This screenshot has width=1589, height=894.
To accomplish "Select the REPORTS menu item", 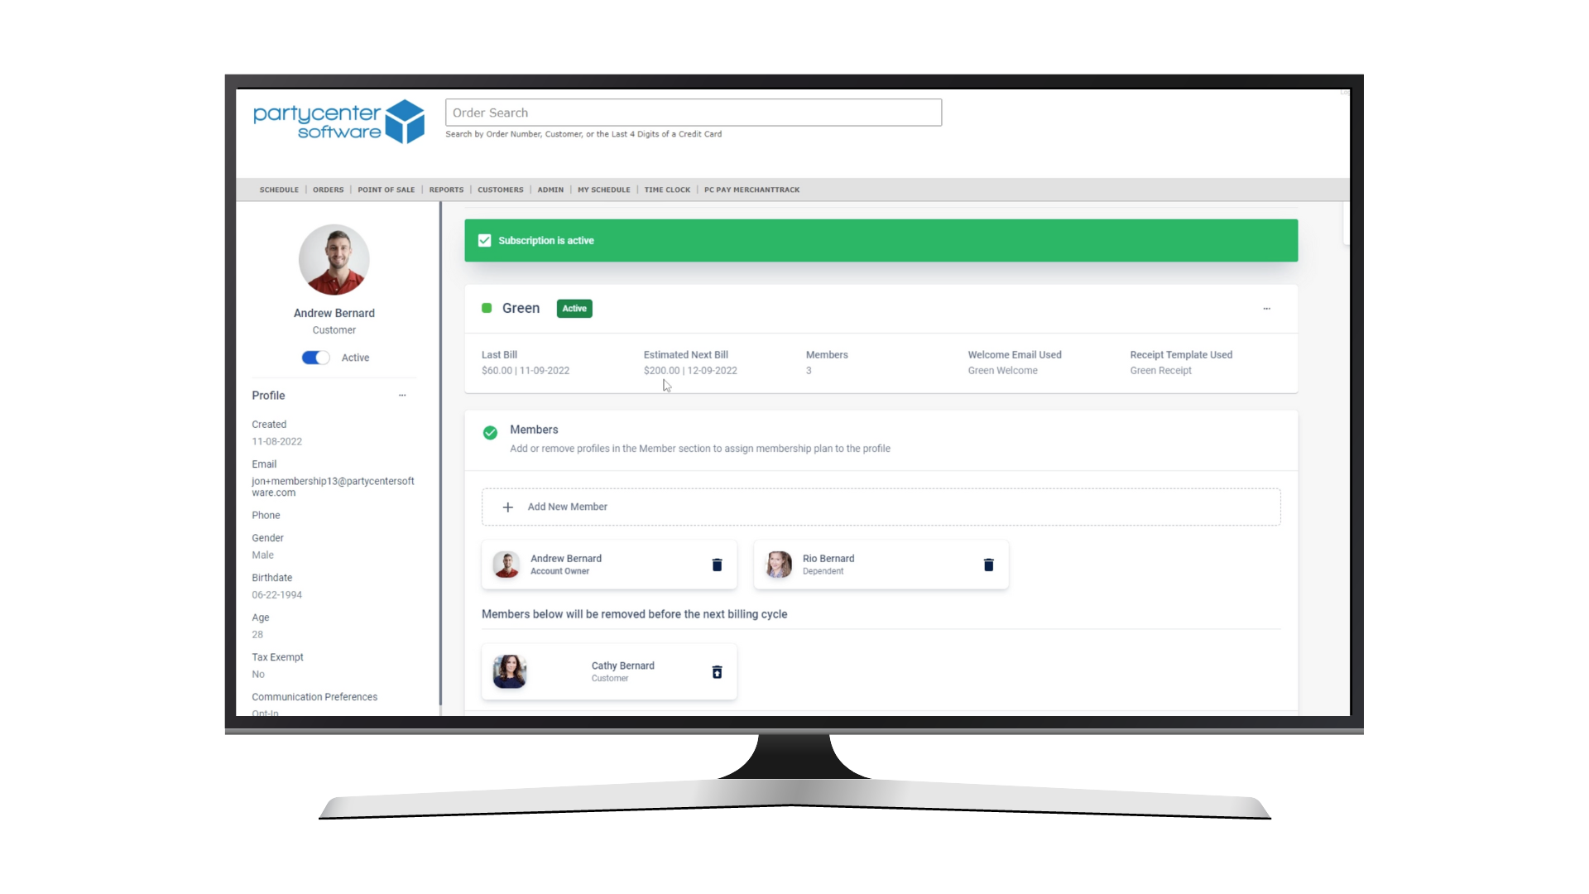I will 446,190.
